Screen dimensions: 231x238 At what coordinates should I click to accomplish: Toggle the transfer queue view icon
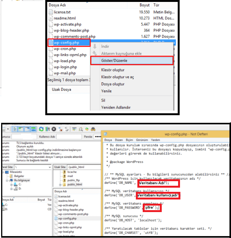click(33, 129)
